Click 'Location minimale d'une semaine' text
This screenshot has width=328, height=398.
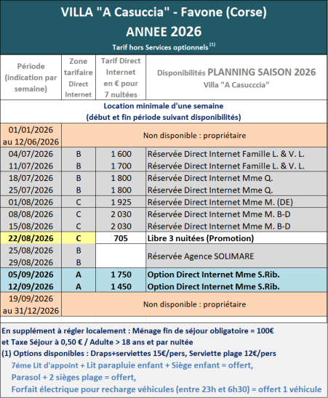tap(164, 106)
